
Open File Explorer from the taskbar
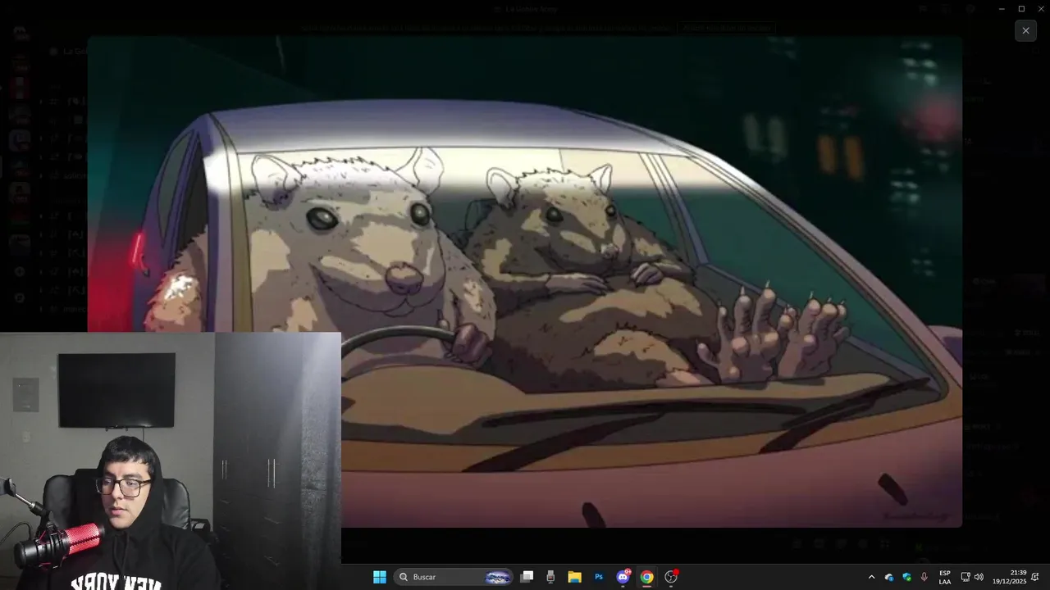pyautogui.click(x=574, y=577)
